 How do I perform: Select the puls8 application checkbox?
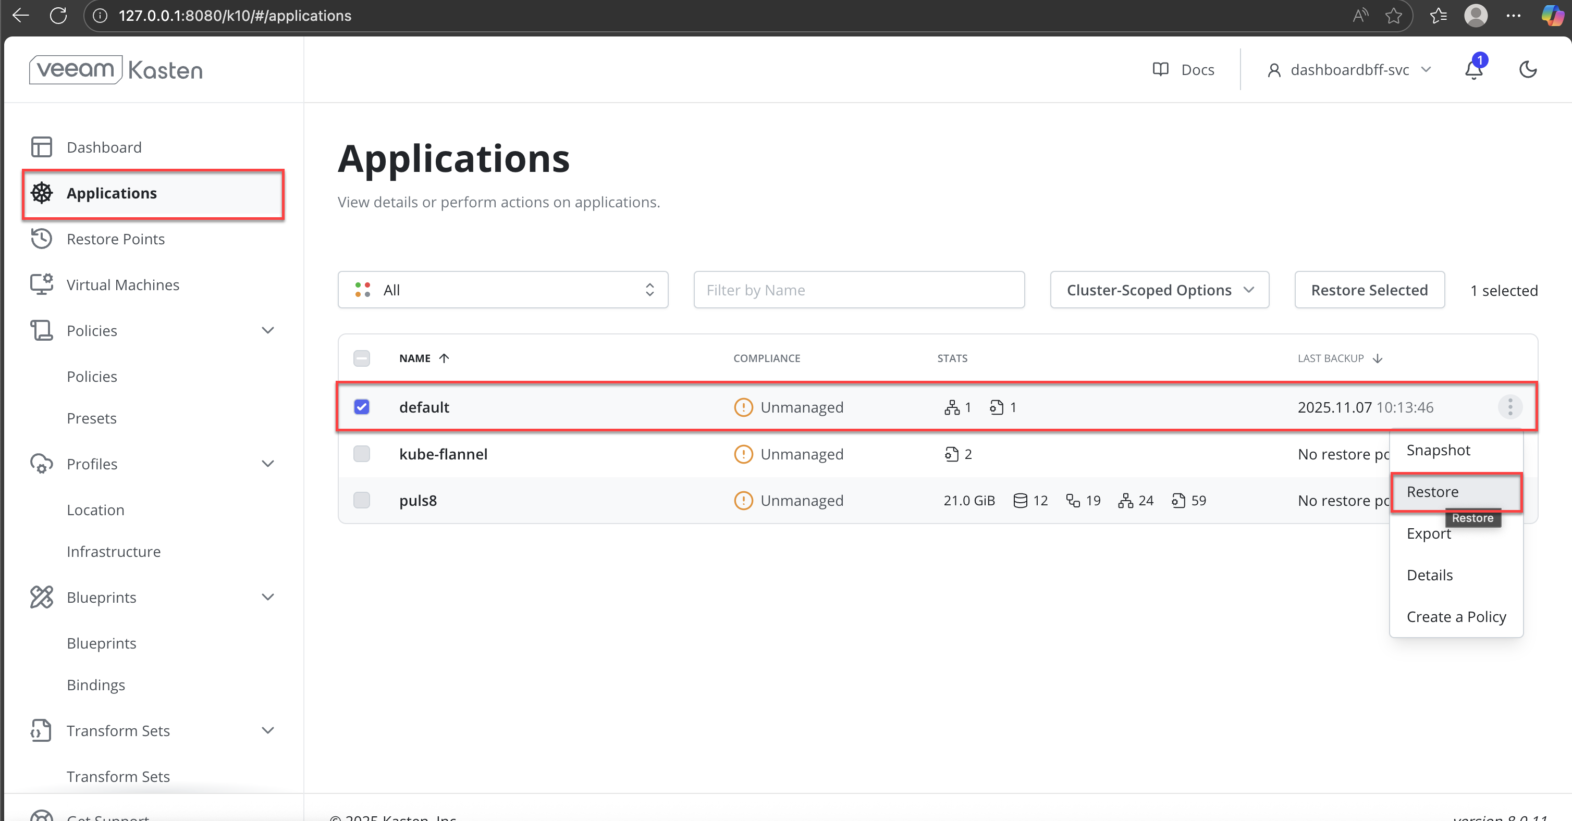pos(362,500)
